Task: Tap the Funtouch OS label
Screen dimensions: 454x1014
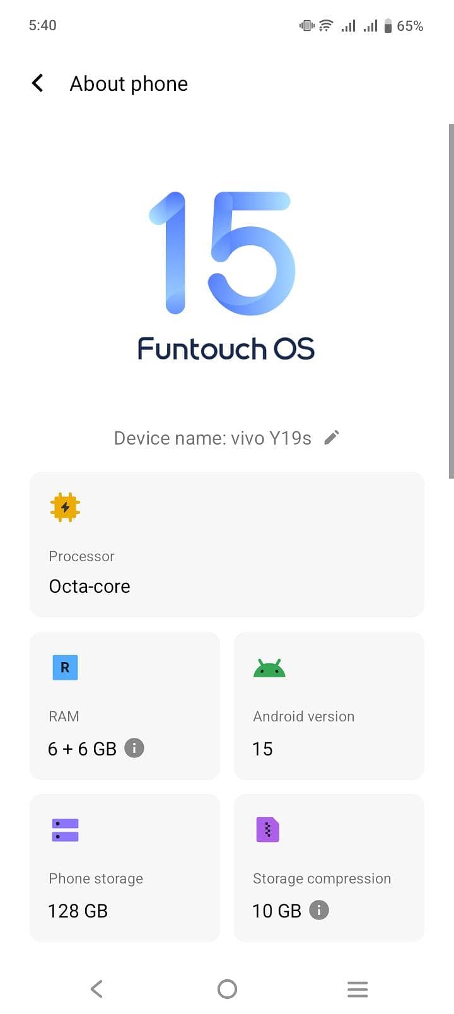Action: tap(226, 348)
